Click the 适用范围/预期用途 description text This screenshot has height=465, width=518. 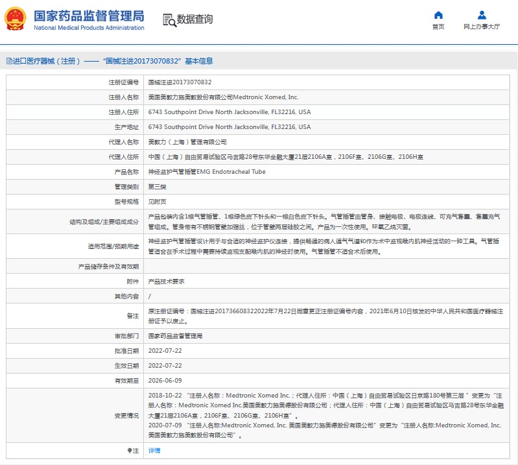point(324,246)
